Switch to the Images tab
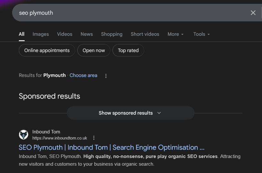This screenshot has width=262, height=173. (41, 34)
